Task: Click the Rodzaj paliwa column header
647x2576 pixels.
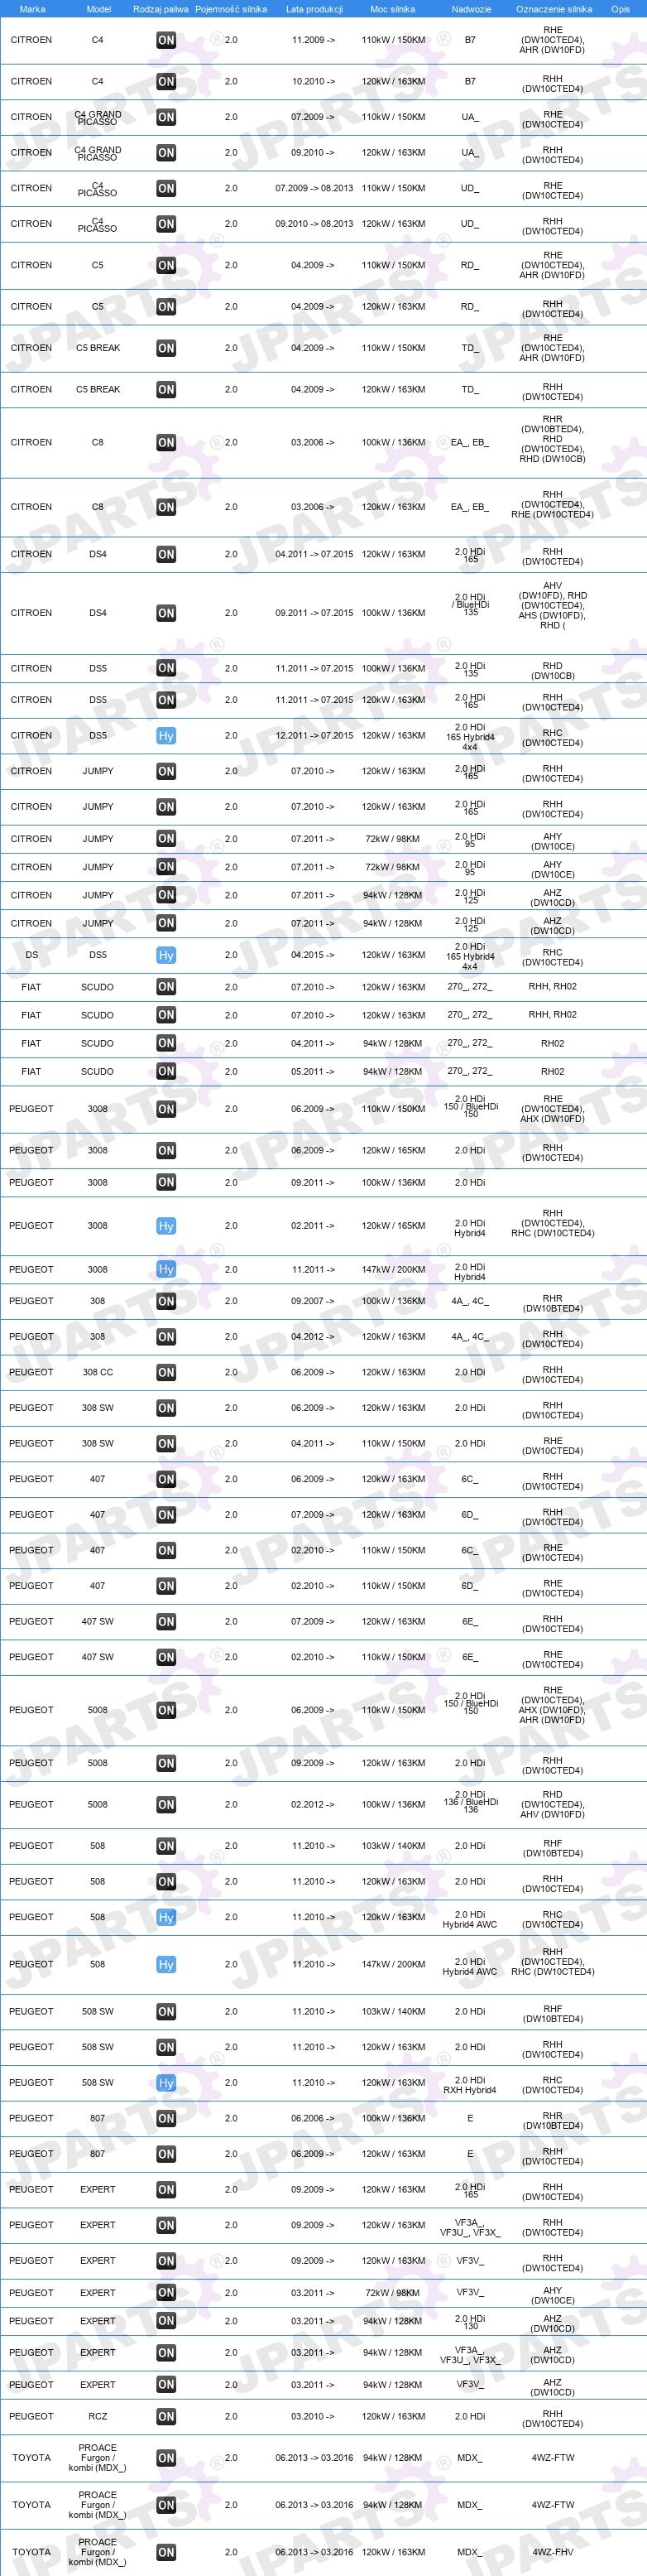Action: click(x=161, y=9)
